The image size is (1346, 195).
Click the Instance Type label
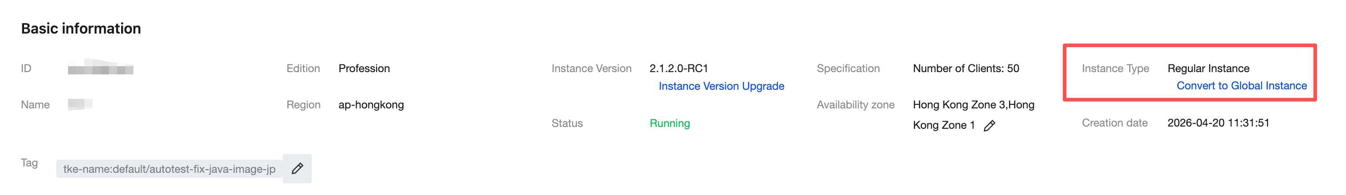1115,68
